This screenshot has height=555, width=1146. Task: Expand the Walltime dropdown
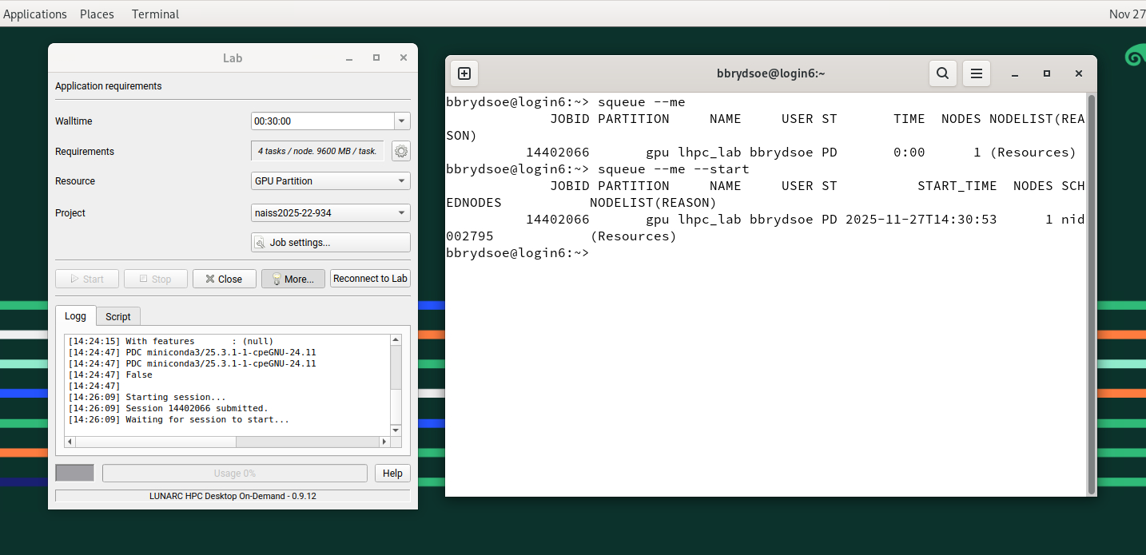point(402,121)
